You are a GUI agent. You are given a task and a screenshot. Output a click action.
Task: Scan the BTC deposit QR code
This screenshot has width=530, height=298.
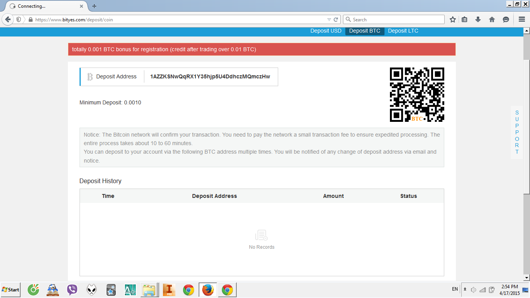[x=417, y=95]
